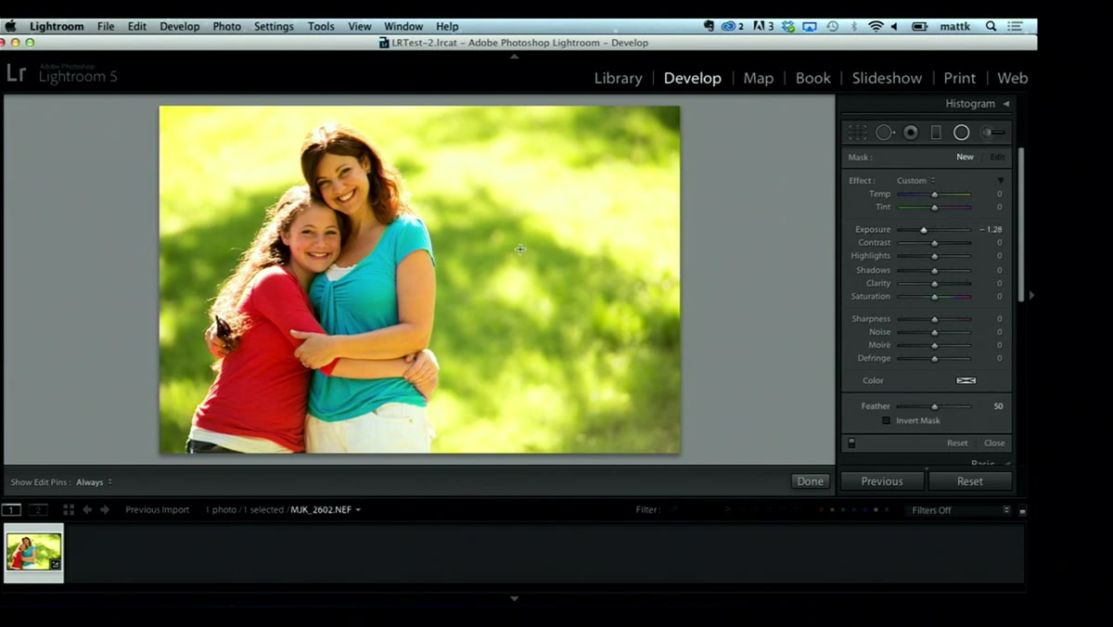This screenshot has width=1113, height=627.
Task: Enable the Invert Mask checkbox
Action: pos(886,421)
